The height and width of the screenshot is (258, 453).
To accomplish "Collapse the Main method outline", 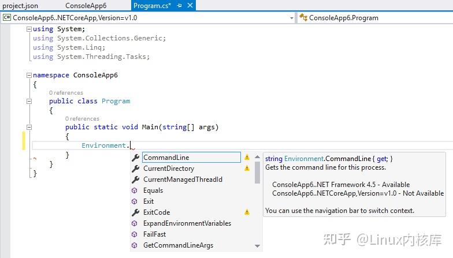I will 29,127.
